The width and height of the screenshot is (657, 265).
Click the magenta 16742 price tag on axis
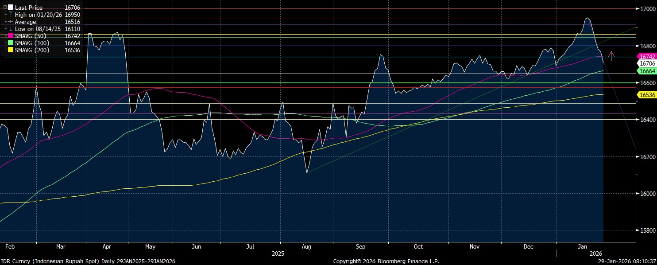point(646,57)
